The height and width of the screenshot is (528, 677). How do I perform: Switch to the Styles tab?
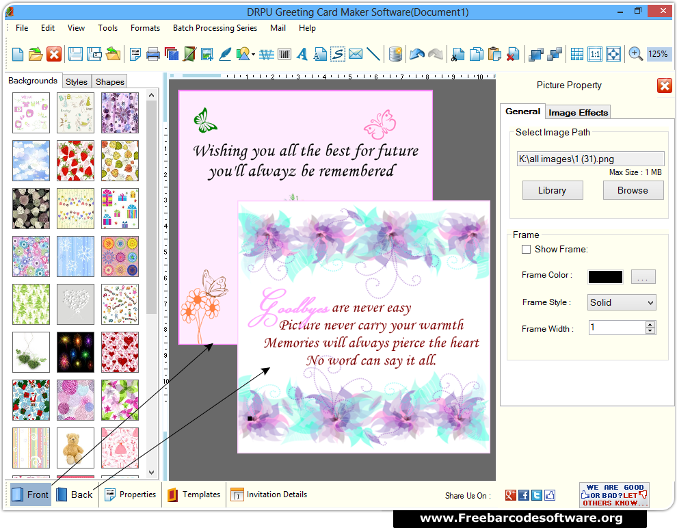[77, 81]
